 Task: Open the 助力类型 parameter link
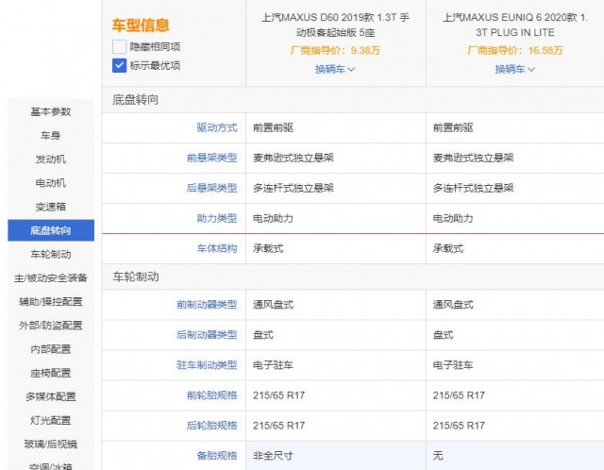[217, 218]
